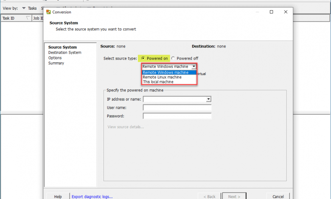This screenshot has height=199, width=331.
Task: Click the User name input field
Action: pos(177,108)
